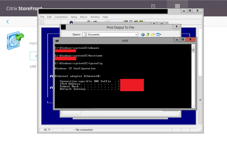Minimize the cmd window
This screenshot has width=227, height=145.
pos(177,39)
